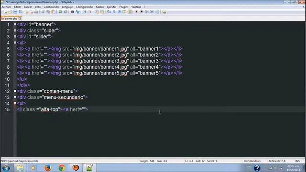This screenshot has height=172, width=306.
Task: Click the Redo arrow icon
Action: click(x=66, y=12)
